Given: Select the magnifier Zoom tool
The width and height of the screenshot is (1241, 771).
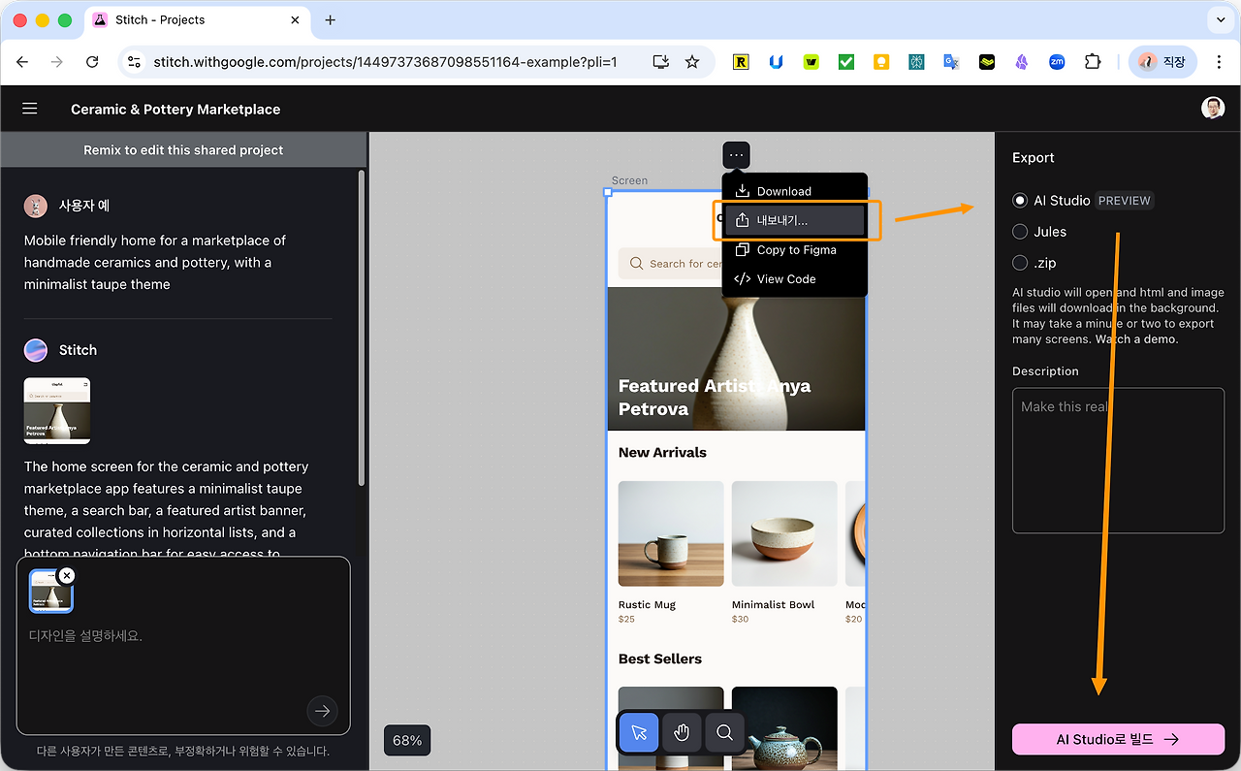Looking at the screenshot, I should 724,733.
